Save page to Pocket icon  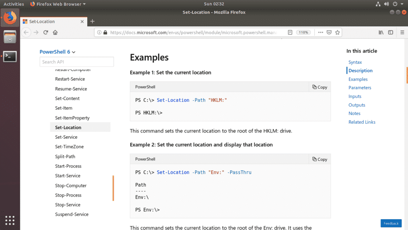[x=329, y=32]
